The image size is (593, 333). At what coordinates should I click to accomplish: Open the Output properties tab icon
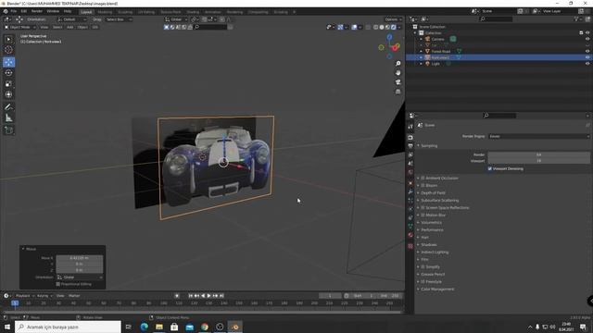[410, 146]
